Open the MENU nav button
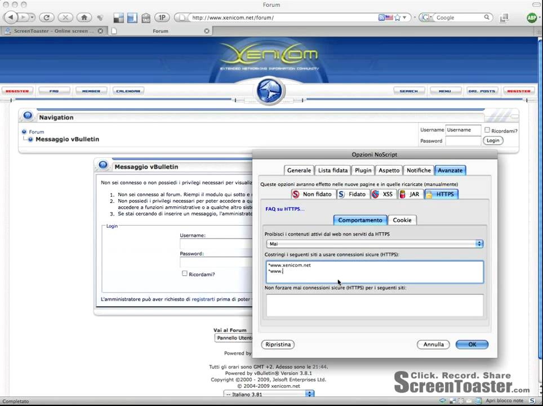 (x=445, y=91)
